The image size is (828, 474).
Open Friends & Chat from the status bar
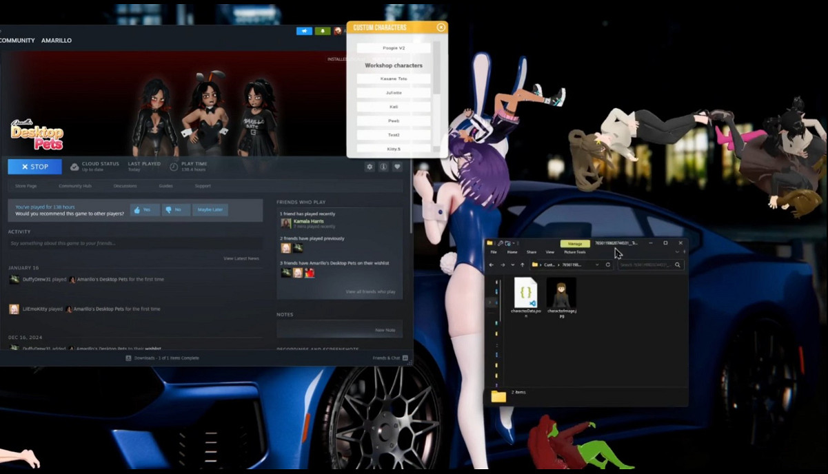pyautogui.click(x=387, y=358)
